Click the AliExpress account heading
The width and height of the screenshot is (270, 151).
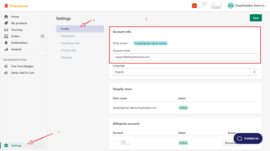(x=126, y=124)
